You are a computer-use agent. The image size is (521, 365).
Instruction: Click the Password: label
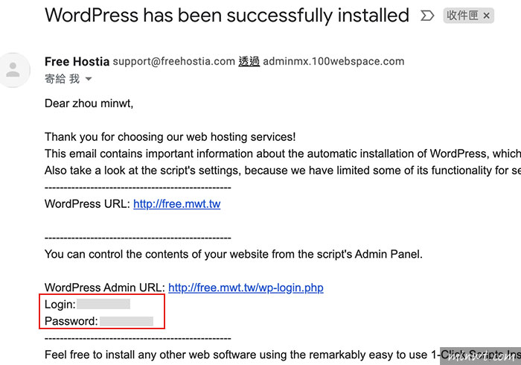pos(71,321)
